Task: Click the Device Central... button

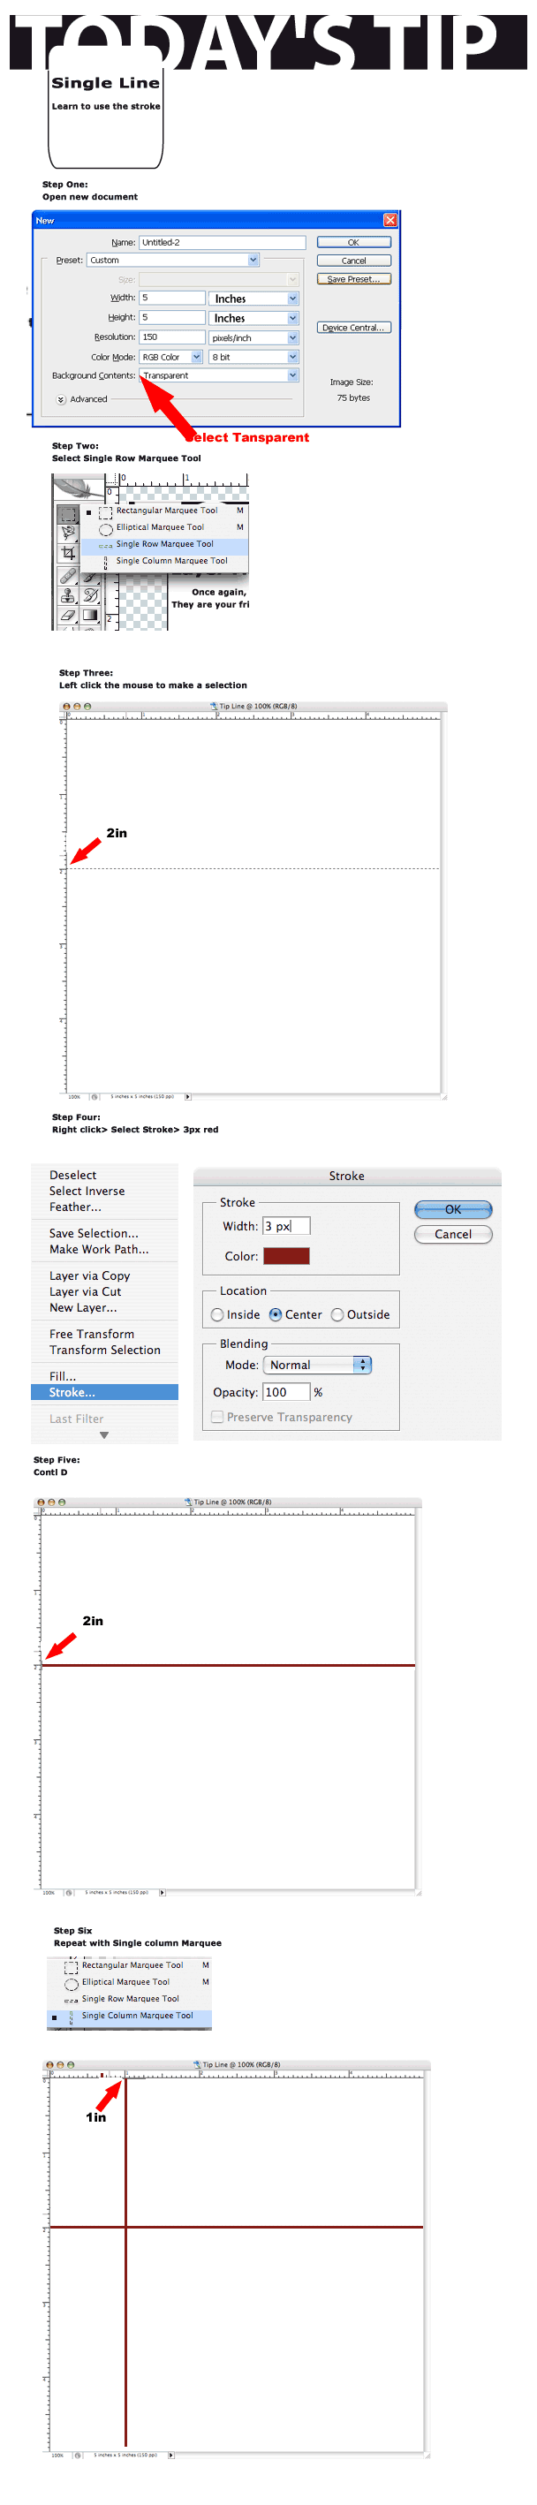Action: pyautogui.click(x=354, y=328)
